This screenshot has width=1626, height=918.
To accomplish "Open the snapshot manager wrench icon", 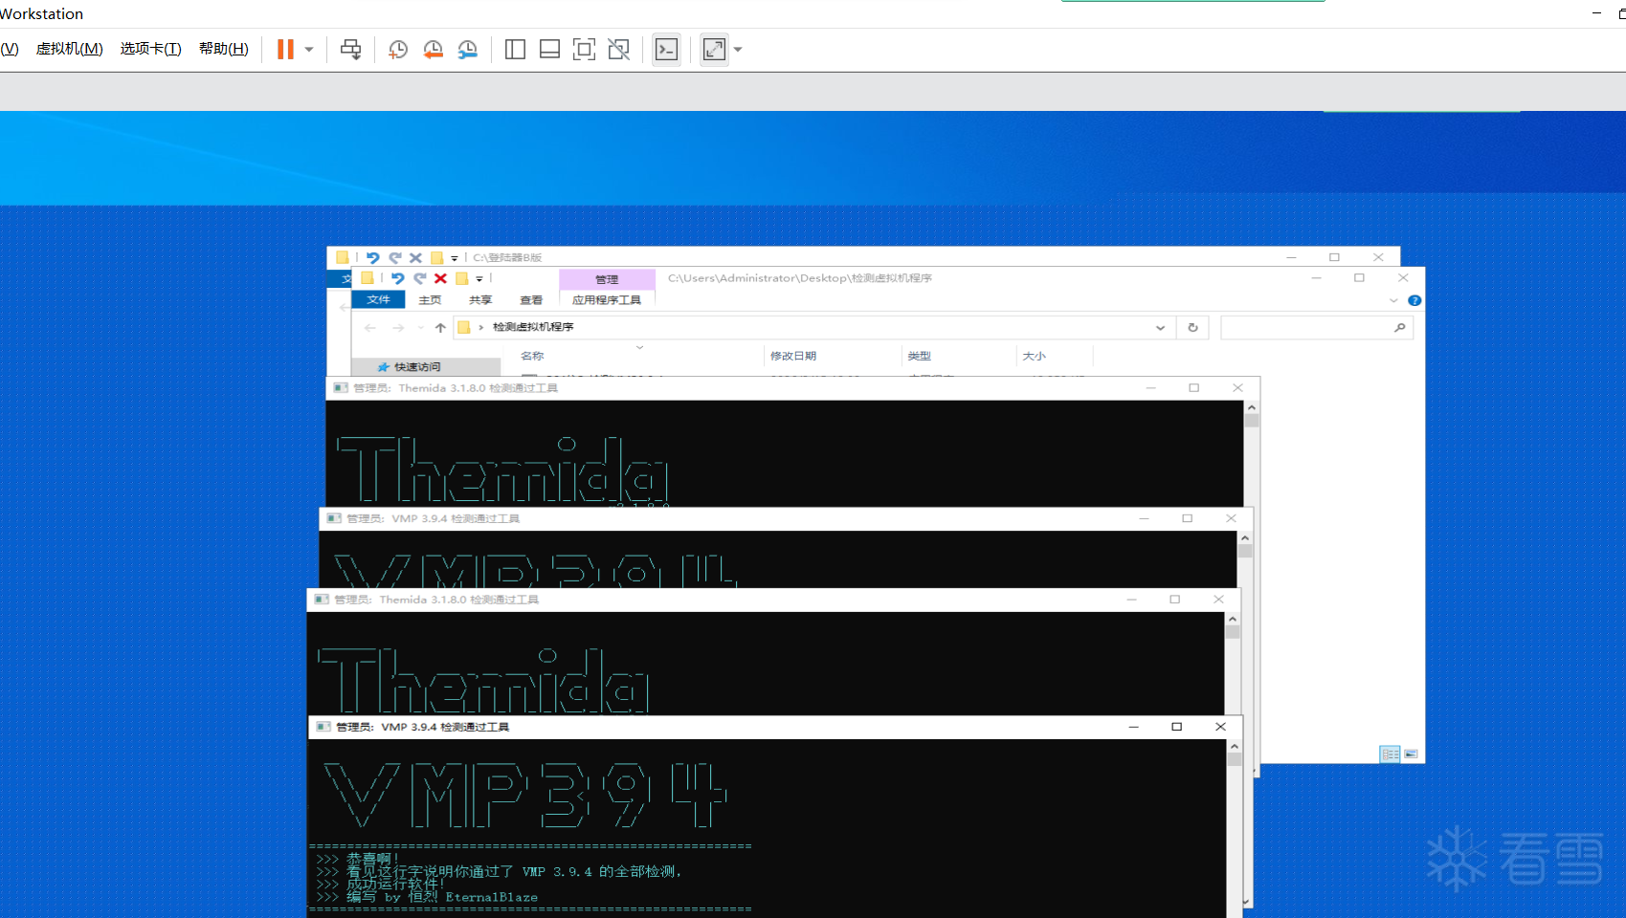I will click(467, 50).
